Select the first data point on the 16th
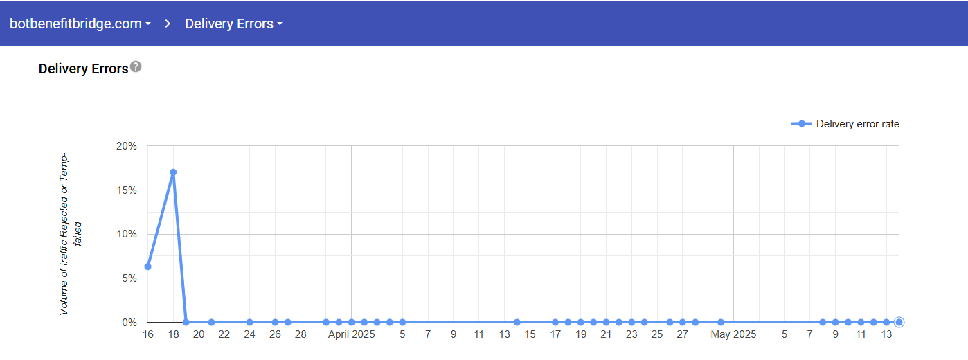The height and width of the screenshot is (360, 968). (x=147, y=267)
